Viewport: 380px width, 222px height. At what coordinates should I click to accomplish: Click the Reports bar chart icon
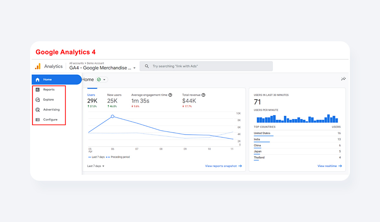[38, 90]
